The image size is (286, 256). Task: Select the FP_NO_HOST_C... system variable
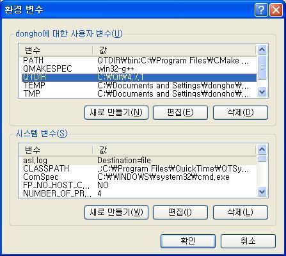click(139, 185)
